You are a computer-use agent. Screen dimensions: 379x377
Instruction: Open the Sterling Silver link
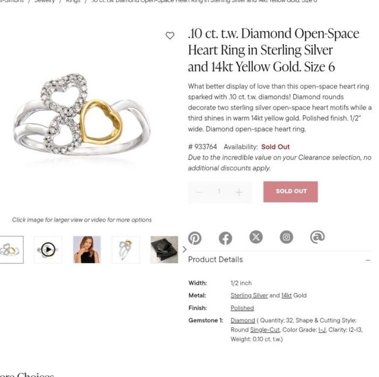(249, 296)
